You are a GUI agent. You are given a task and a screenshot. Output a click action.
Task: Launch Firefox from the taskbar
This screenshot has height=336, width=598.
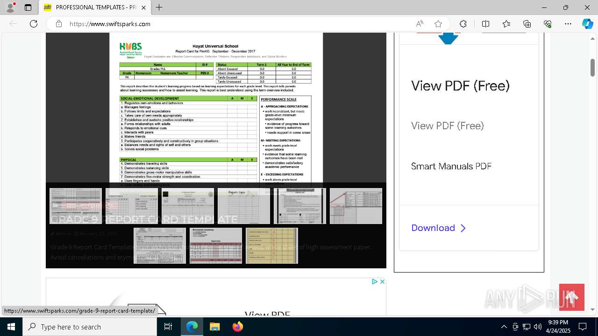238,327
